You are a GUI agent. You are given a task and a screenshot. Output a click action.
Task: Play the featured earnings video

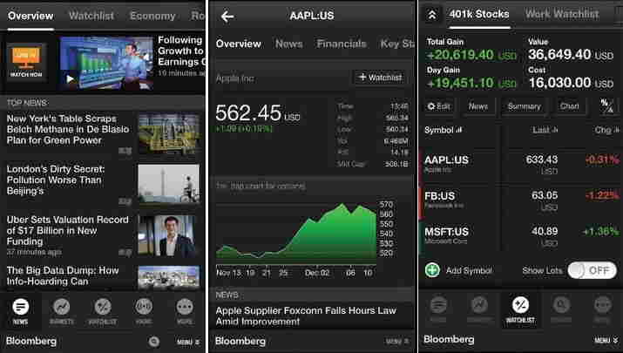point(106,63)
